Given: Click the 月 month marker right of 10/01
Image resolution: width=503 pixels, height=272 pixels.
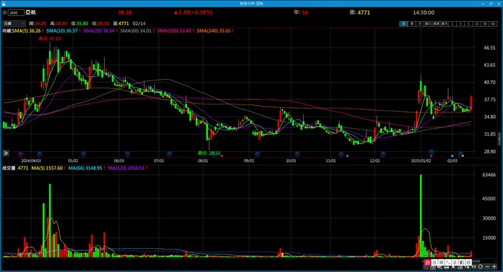Looking at the screenshot, I should pyautogui.click(x=297, y=154).
